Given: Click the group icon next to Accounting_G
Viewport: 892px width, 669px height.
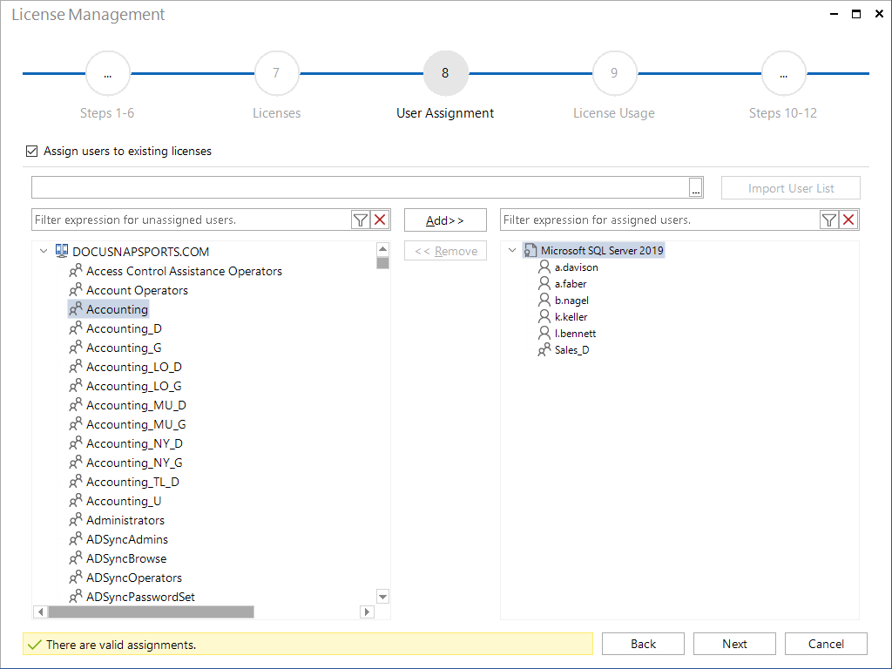Looking at the screenshot, I should click(x=76, y=348).
